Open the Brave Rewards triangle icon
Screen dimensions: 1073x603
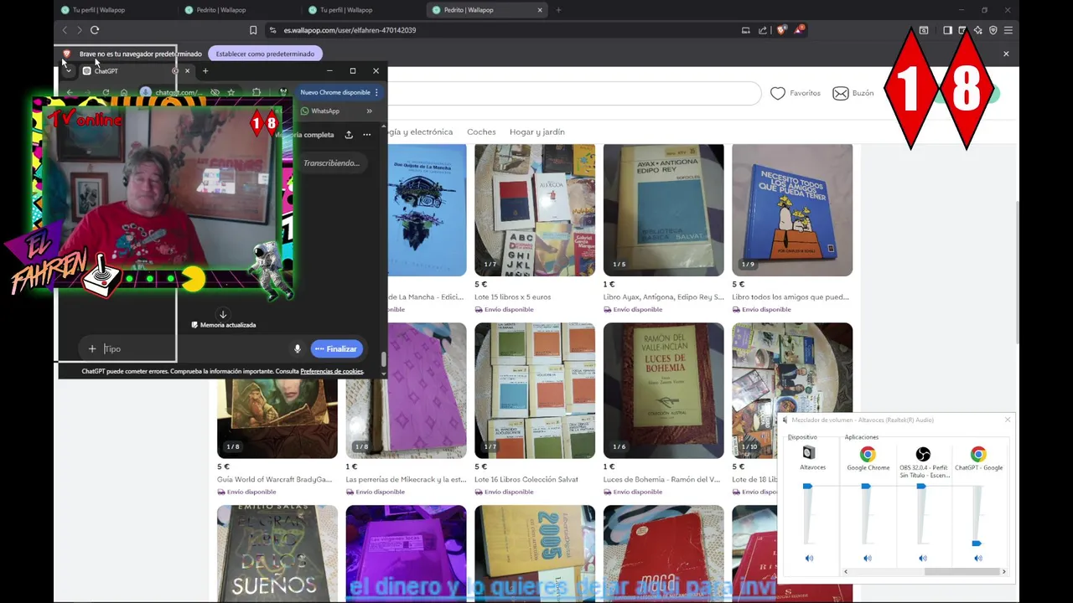799,30
